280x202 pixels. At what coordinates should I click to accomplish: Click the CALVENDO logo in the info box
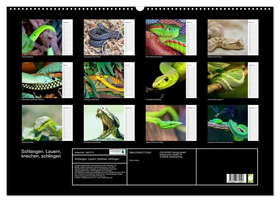click(x=117, y=152)
